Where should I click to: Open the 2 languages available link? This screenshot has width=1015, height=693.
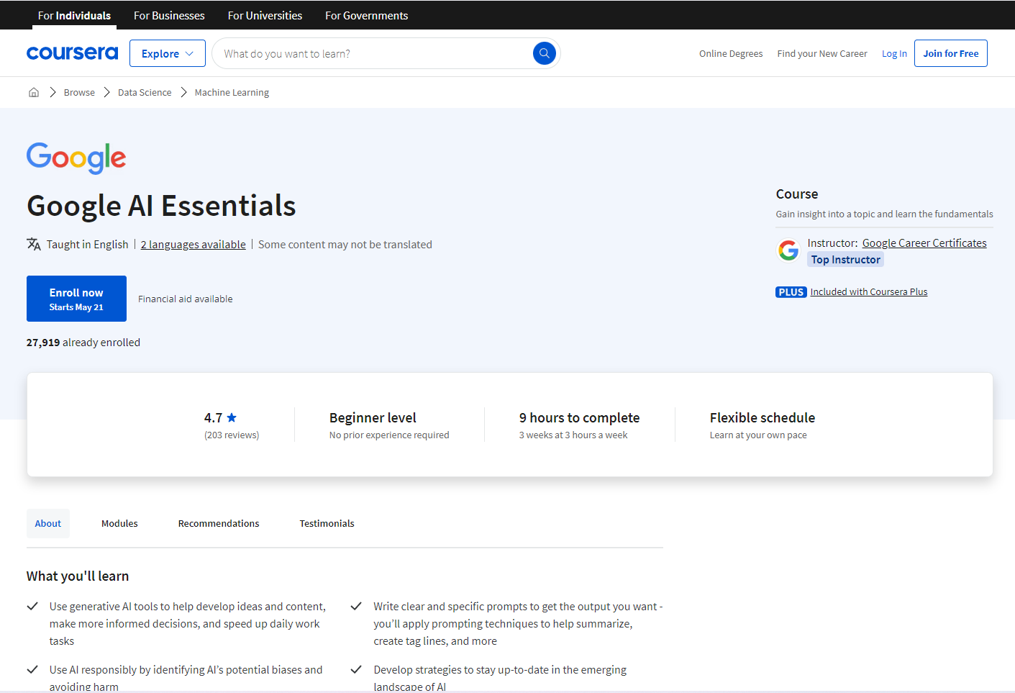point(193,245)
